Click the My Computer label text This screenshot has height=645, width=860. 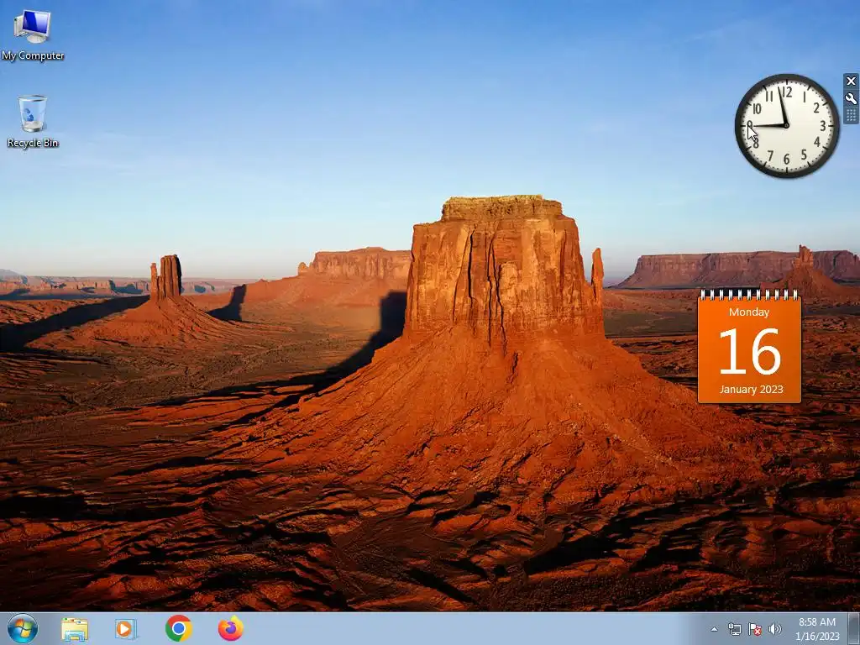pos(33,55)
